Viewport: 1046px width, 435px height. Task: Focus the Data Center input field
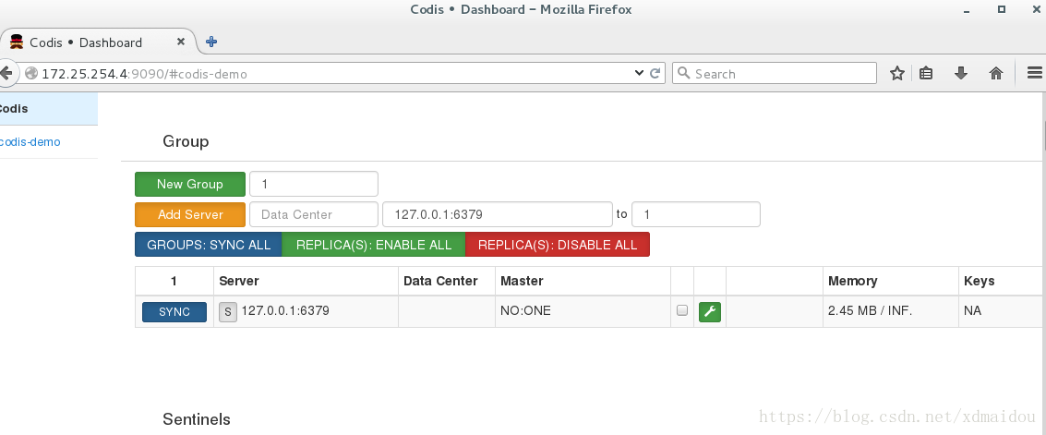click(x=314, y=215)
